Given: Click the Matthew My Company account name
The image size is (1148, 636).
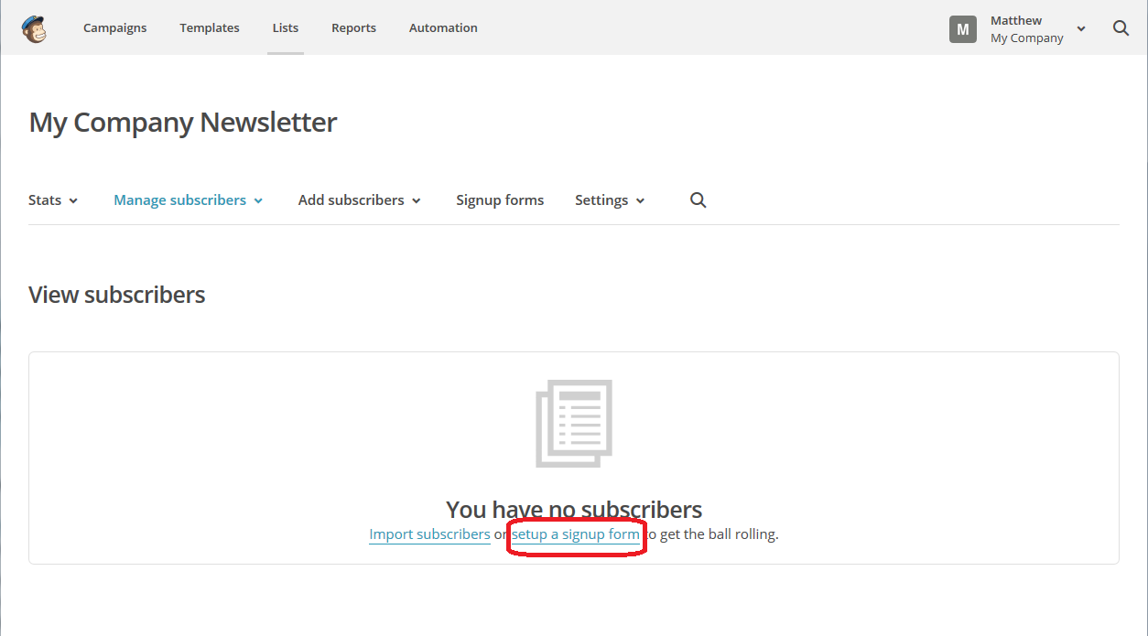Looking at the screenshot, I should (1026, 29).
